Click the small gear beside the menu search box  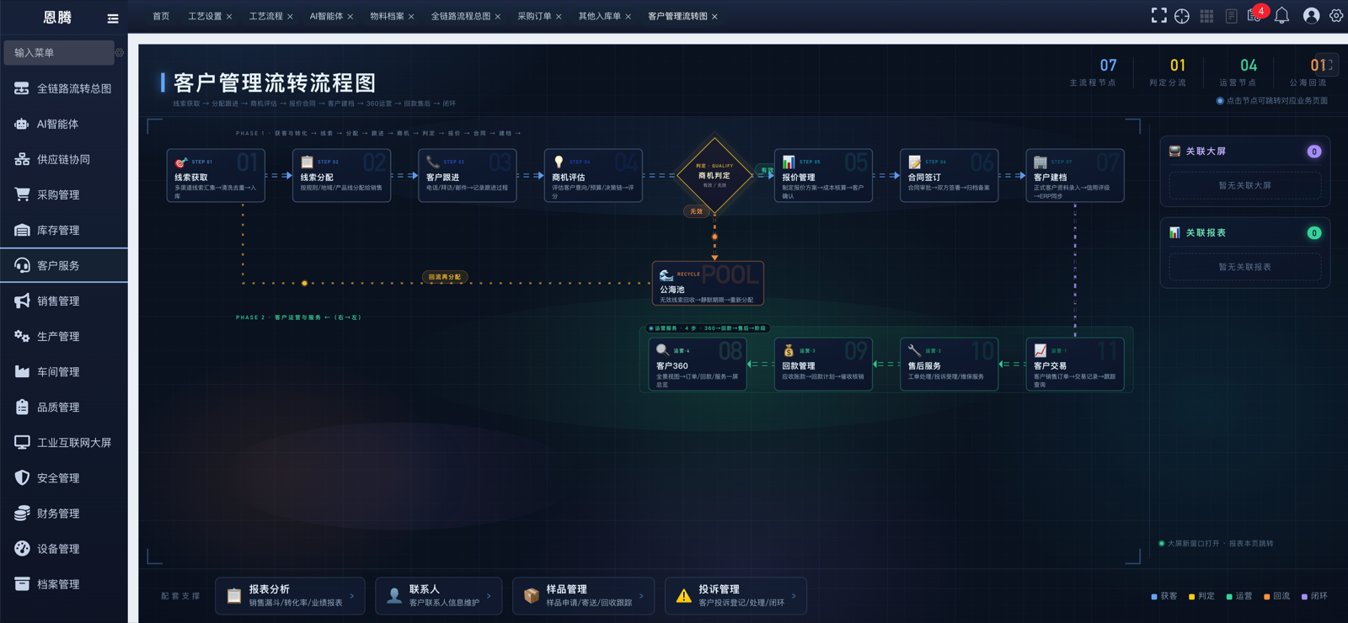tap(120, 52)
